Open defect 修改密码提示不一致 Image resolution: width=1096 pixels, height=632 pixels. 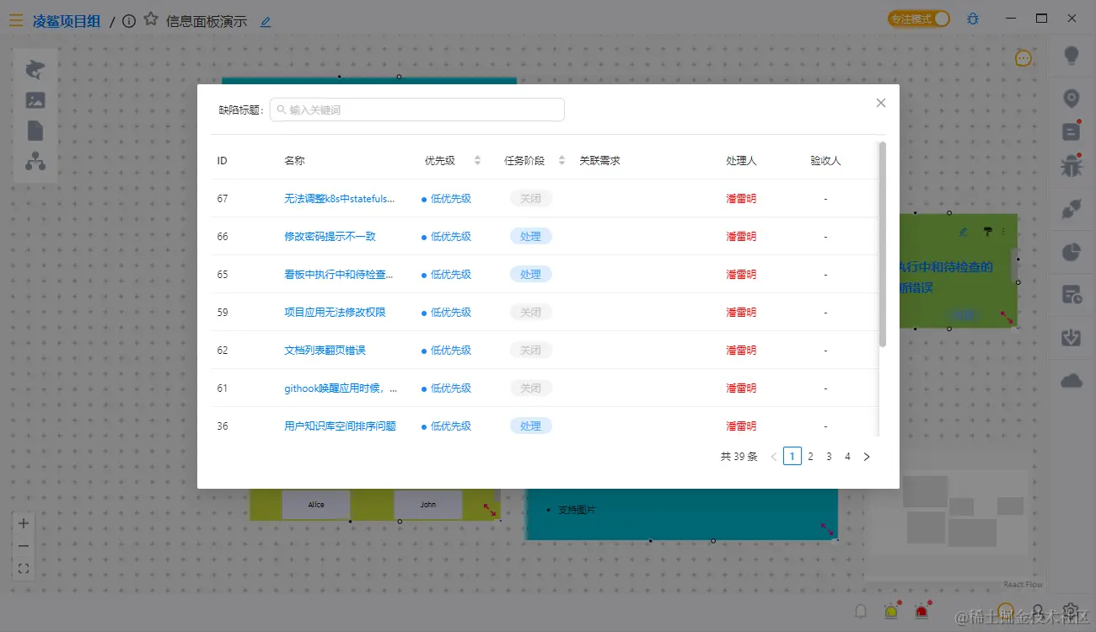330,237
